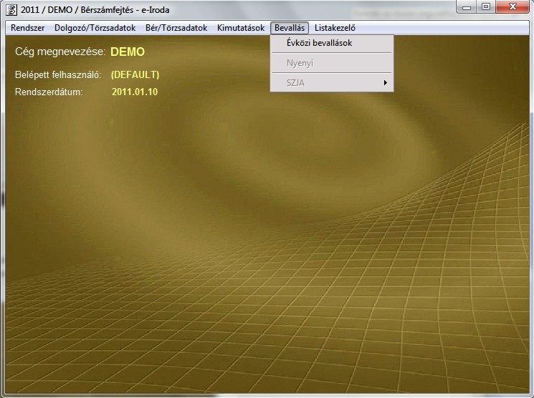534x398 pixels.
Task: Click the Cég megnevezése label
Action: point(60,52)
